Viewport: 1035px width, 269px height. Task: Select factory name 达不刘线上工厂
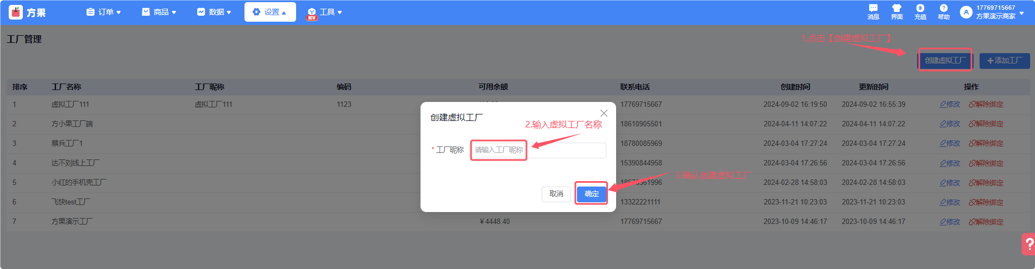coord(76,163)
